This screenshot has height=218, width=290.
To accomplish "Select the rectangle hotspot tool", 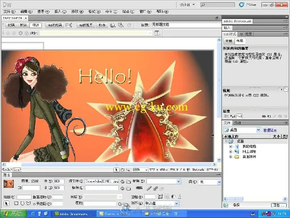I will click(x=16, y=203).
